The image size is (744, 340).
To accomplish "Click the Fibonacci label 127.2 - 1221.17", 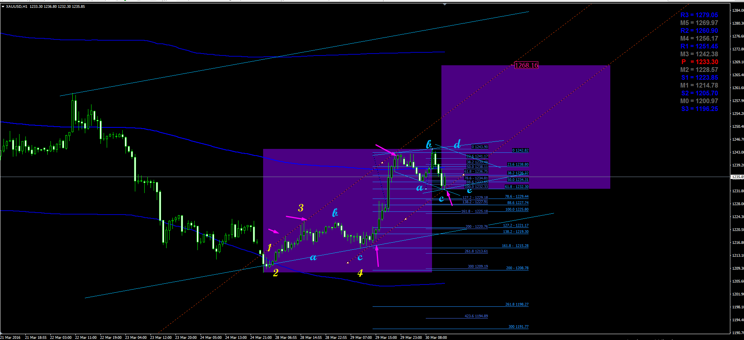I will tap(516, 225).
